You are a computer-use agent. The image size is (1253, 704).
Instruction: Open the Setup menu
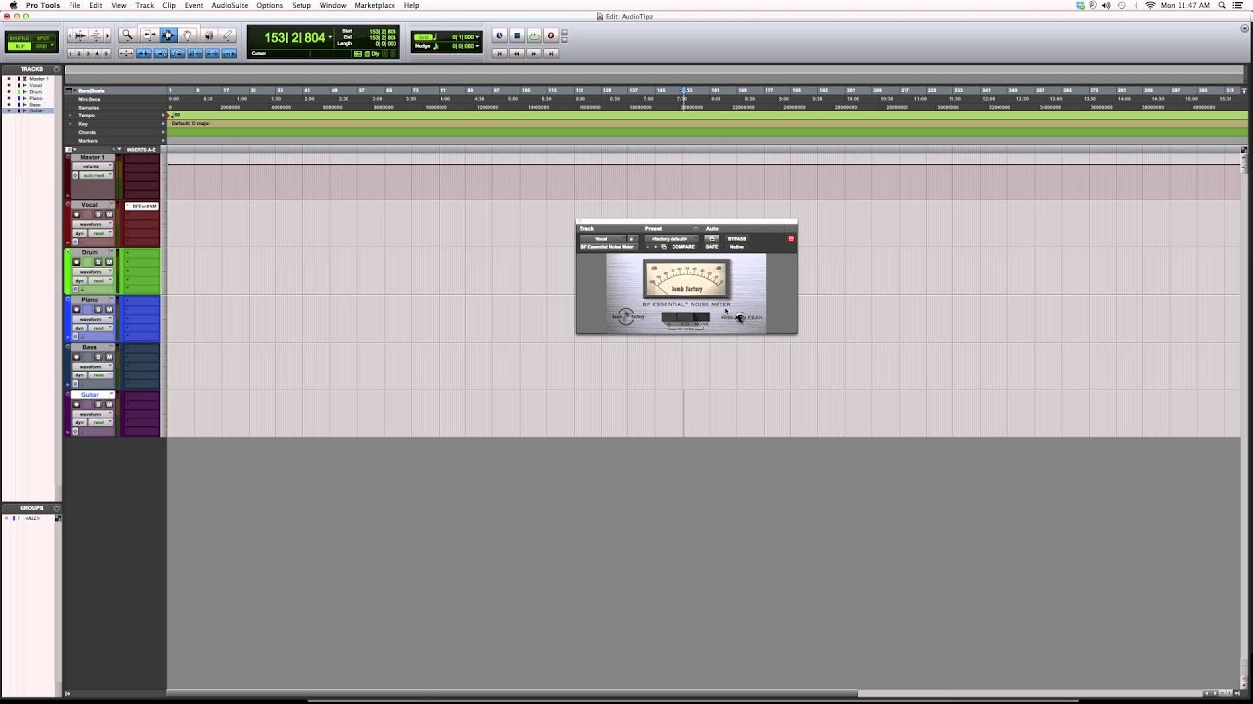click(x=302, y=5)
